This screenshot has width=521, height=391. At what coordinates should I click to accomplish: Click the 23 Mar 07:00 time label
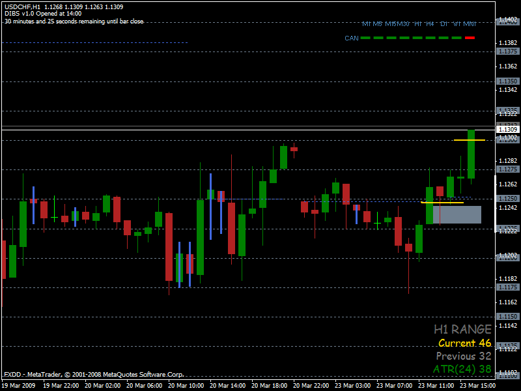[395, 386]
